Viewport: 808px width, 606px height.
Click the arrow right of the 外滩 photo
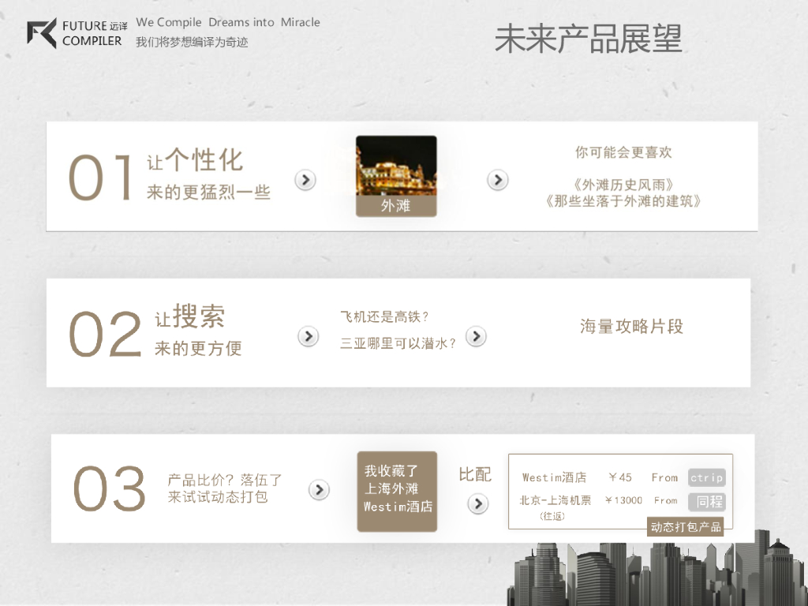click(497, 180)
